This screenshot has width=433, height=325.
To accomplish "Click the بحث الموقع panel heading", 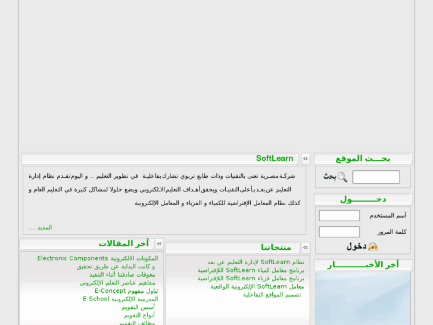I will coord(363,159).
